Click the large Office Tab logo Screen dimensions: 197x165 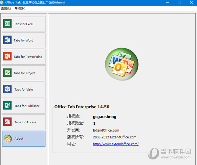coord(121,64)
